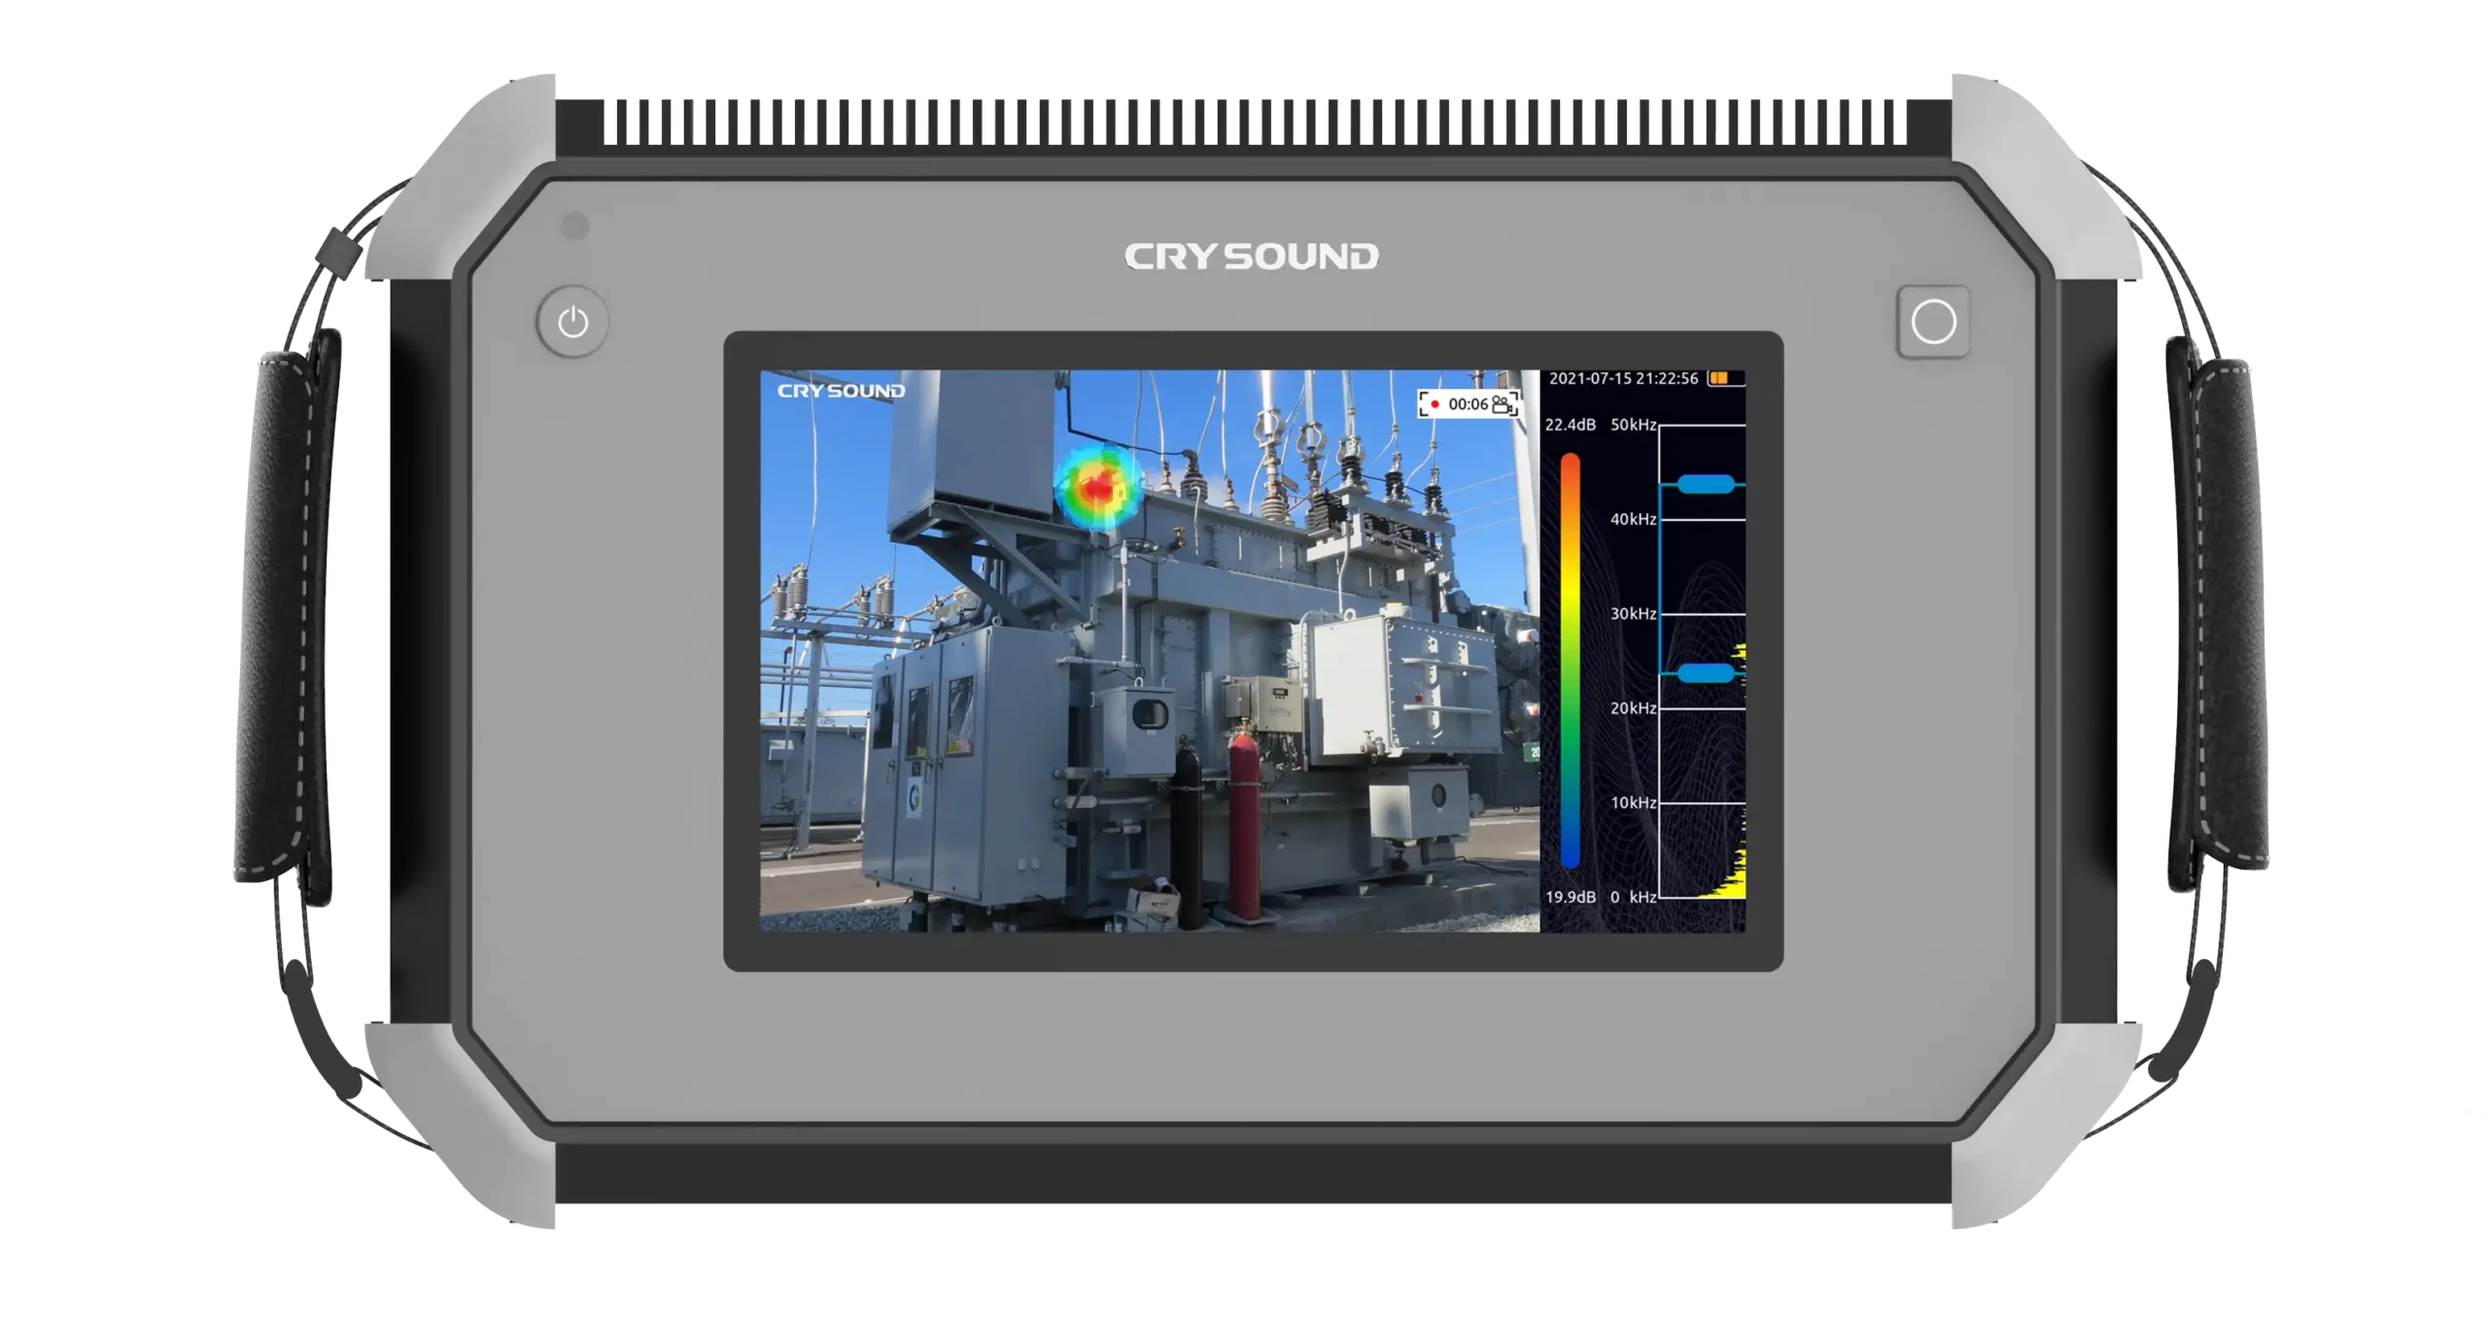2488x1341 pixels.
Task: Click the rainbow dB color scale bar
Action: point(1570,661)
